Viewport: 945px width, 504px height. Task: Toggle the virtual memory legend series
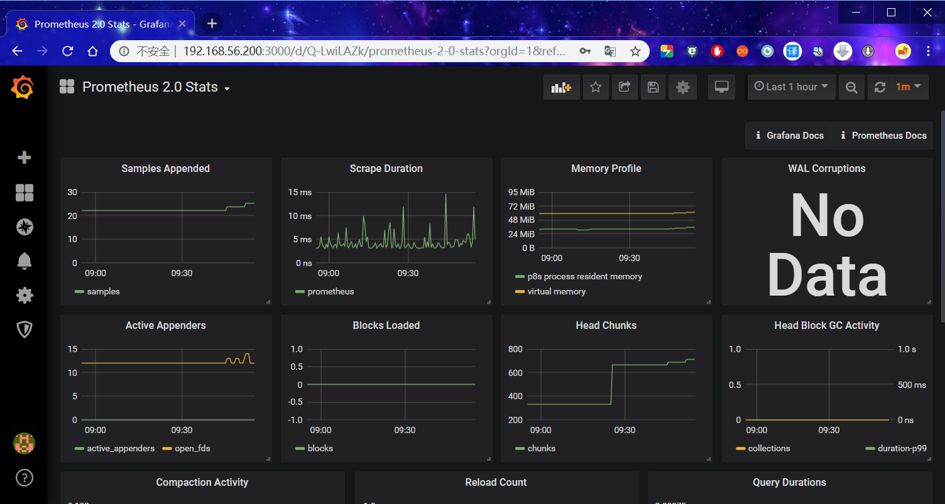(557, 291)
